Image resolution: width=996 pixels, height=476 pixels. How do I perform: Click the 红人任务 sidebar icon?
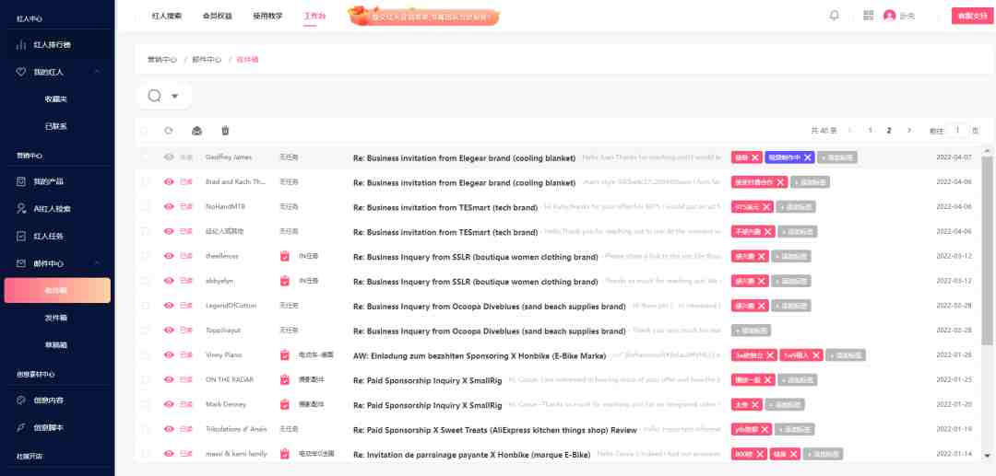click(21, 237)
